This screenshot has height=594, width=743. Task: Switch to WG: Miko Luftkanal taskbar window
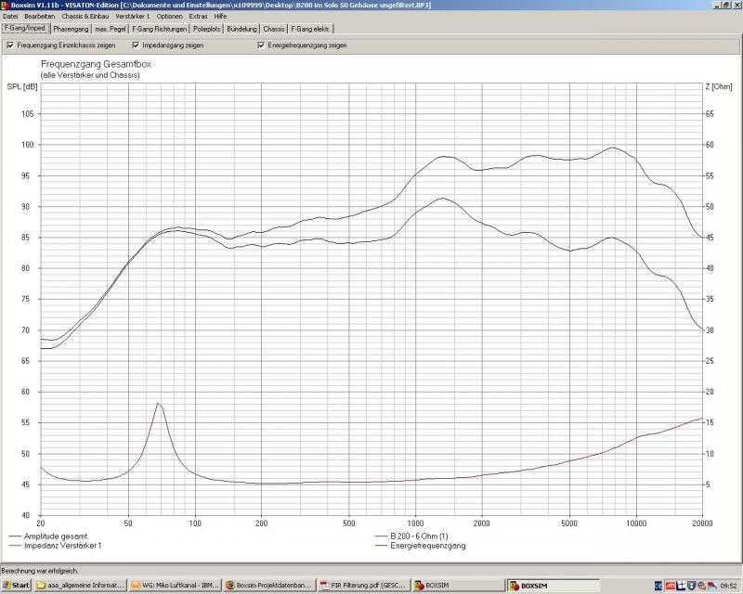point(174,586)
